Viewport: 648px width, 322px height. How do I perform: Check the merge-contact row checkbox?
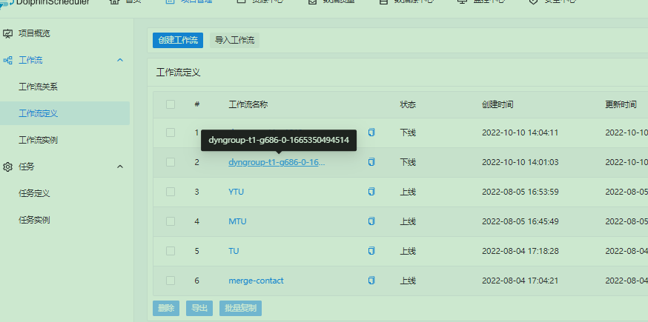click(171, 281)
